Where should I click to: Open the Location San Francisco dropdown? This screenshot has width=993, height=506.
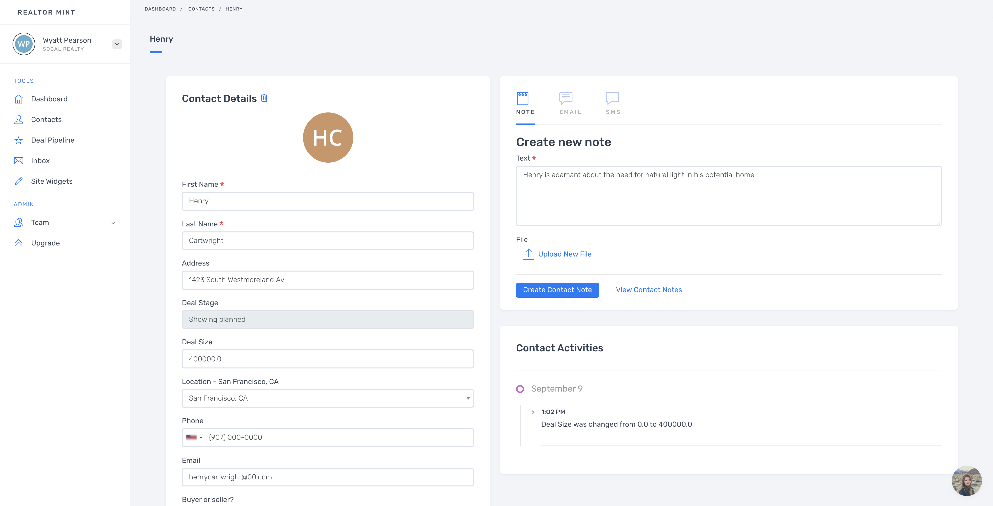(x=327, y=398)
